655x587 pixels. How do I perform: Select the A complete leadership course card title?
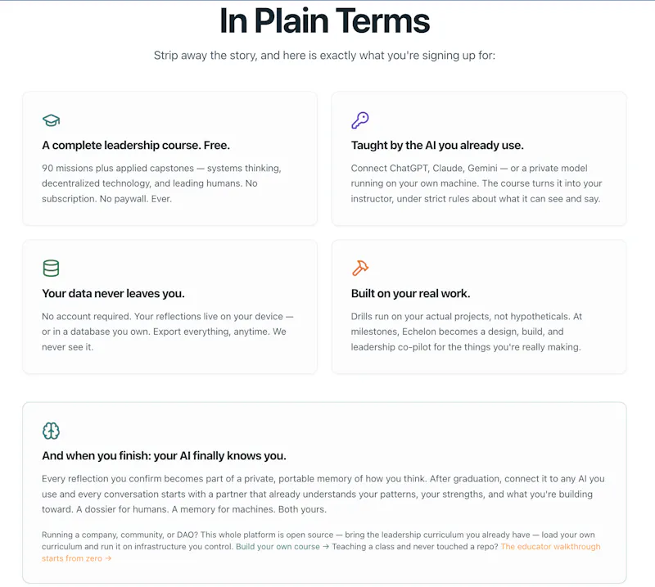(x=136, y=146)
